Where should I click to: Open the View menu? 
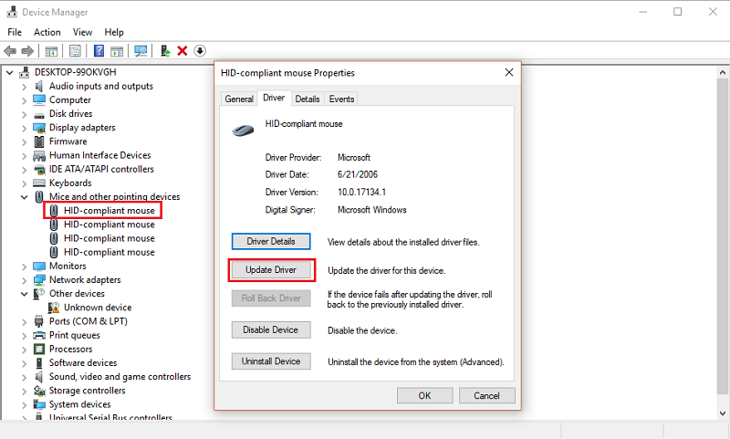tap(82, 32)
